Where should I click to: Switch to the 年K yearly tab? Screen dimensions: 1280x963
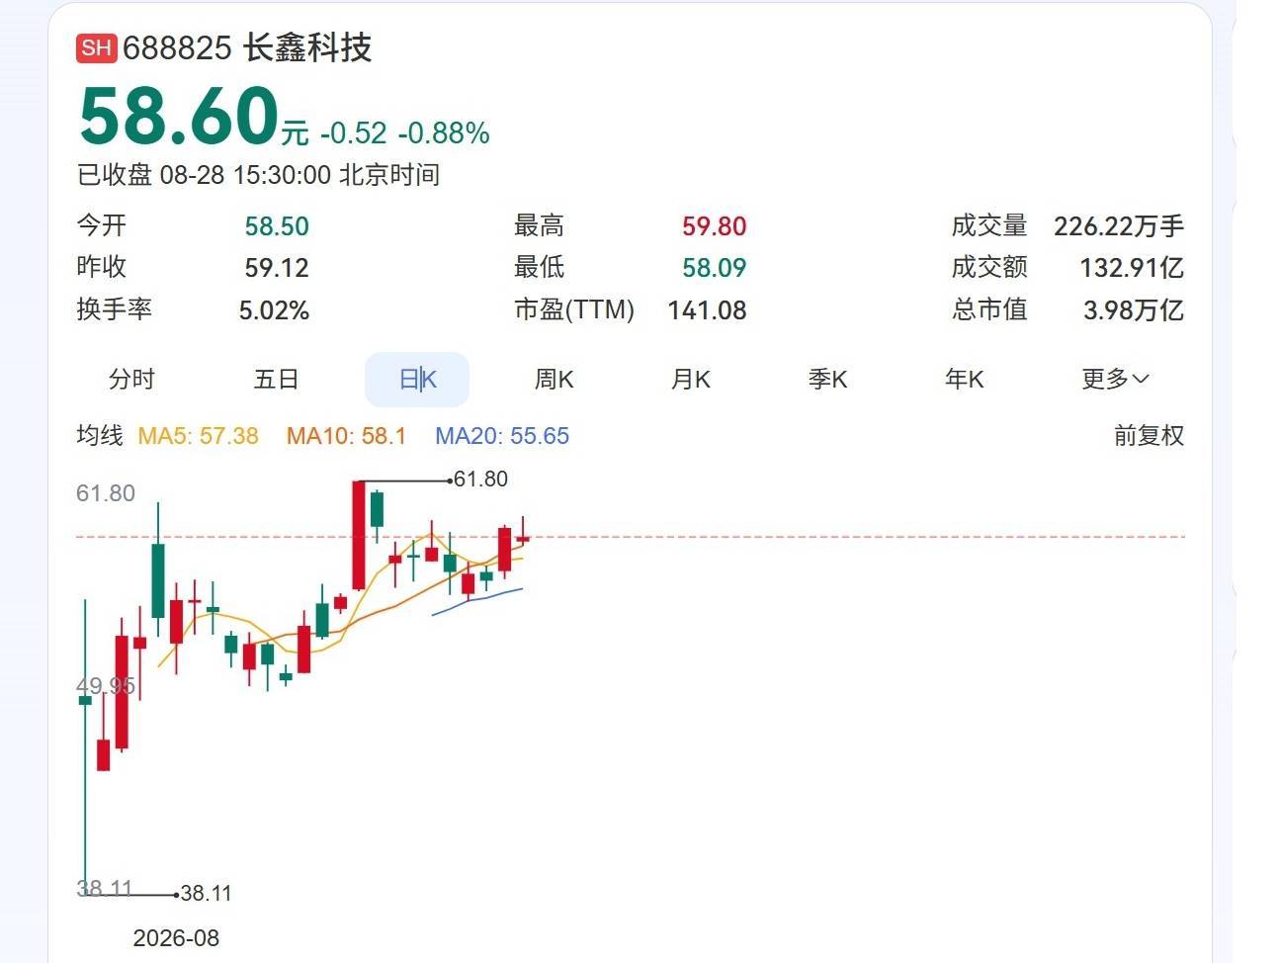click(x=964, y=379)
